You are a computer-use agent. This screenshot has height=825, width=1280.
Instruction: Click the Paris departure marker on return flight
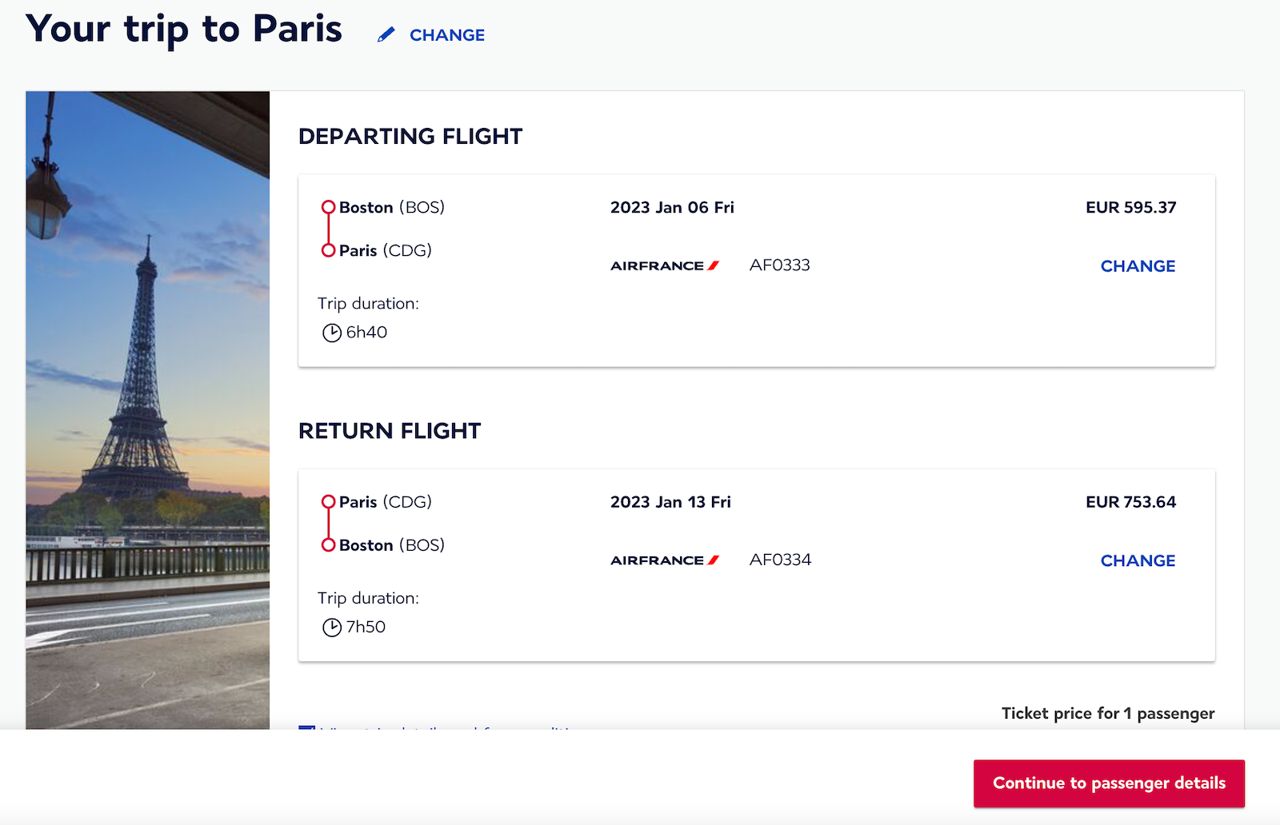(328, 501)
